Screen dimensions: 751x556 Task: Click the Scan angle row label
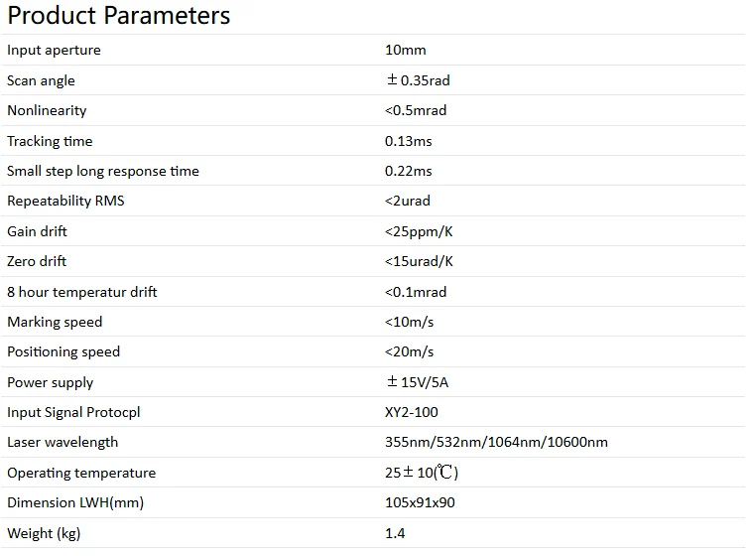41,80
